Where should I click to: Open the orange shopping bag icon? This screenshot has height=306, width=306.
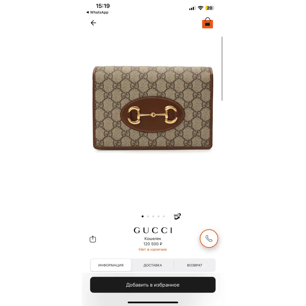pos(207,23)
